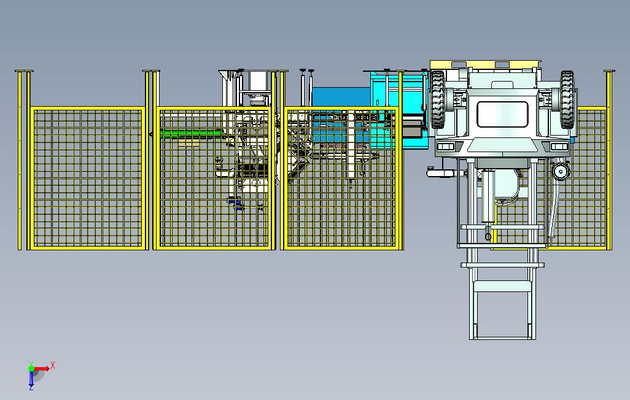630x400 pixels.
Task: Select the forklift's right tire
Action: click(x=567, y=99)
